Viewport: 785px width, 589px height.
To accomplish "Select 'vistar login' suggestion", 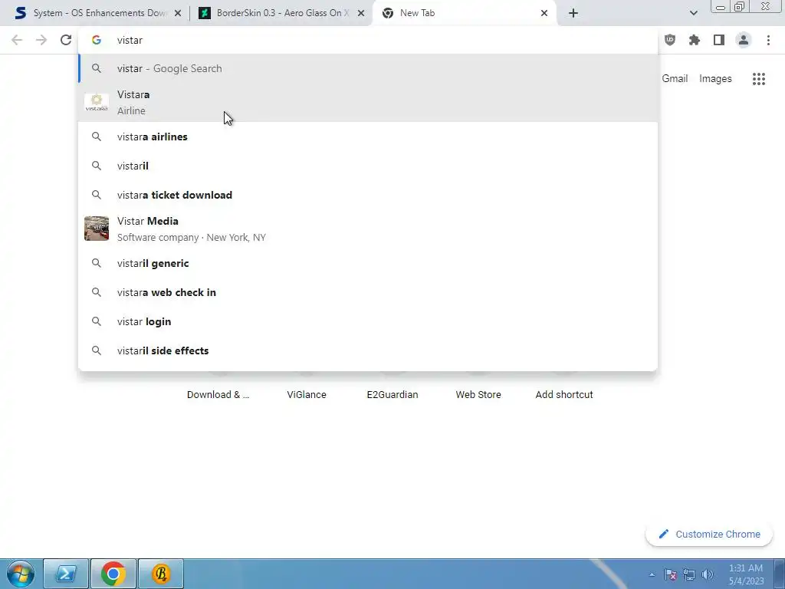I will coord(368,321).
